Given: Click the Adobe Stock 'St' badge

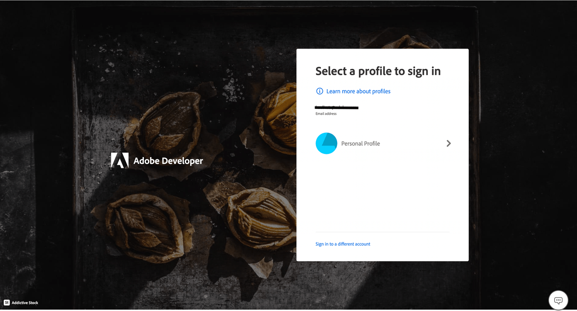Looking at the screenshot, I should pyautogui.click(x=6, y=302).
